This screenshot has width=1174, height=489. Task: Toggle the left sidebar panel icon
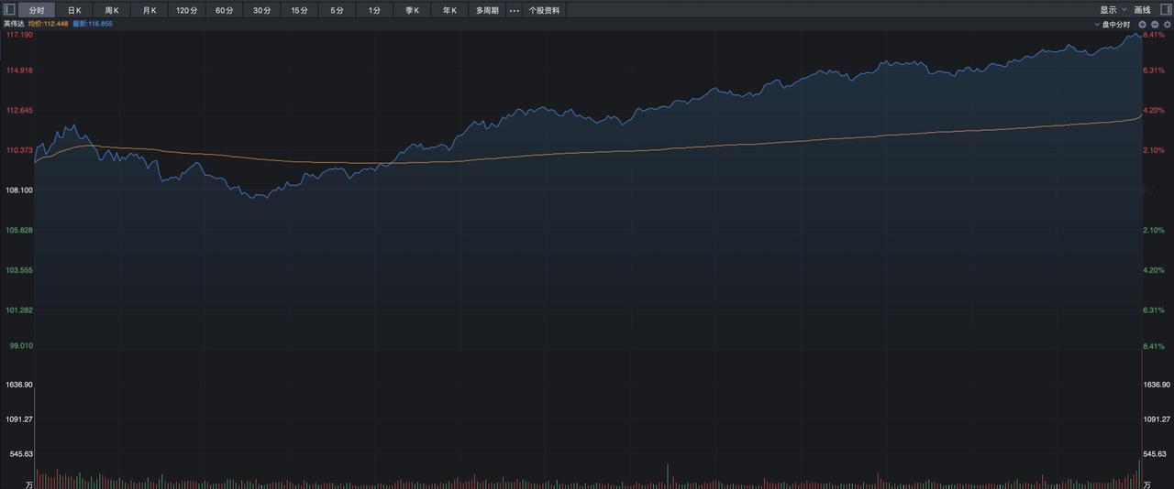click(x=9, y=10)
